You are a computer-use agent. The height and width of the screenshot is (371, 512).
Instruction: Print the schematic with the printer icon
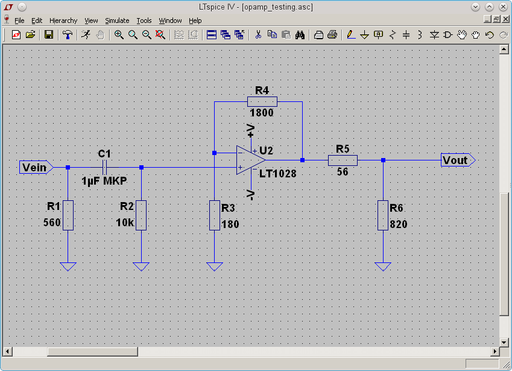point(332,34)
